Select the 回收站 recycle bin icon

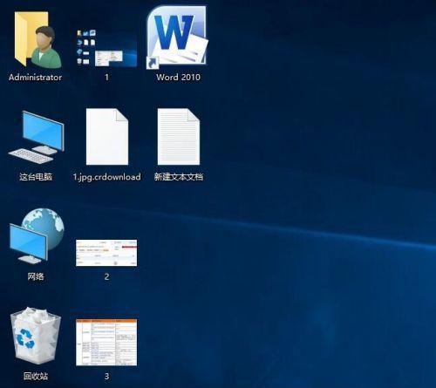(x=36, y=336)
